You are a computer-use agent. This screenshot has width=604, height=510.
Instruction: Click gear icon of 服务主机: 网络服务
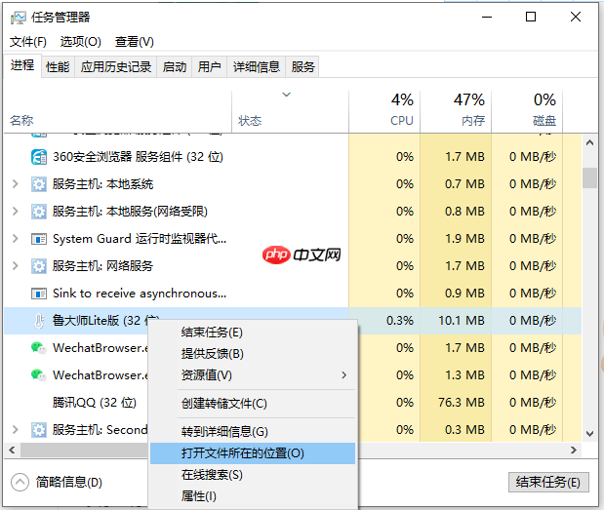coord(38,266)
